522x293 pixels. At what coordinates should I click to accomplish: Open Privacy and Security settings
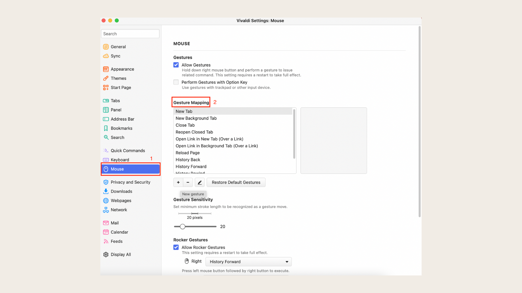(130, 182)
